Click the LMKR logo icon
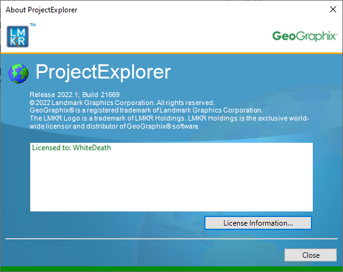The height and width of the screenshot is (272, 343). pos(18,36)
